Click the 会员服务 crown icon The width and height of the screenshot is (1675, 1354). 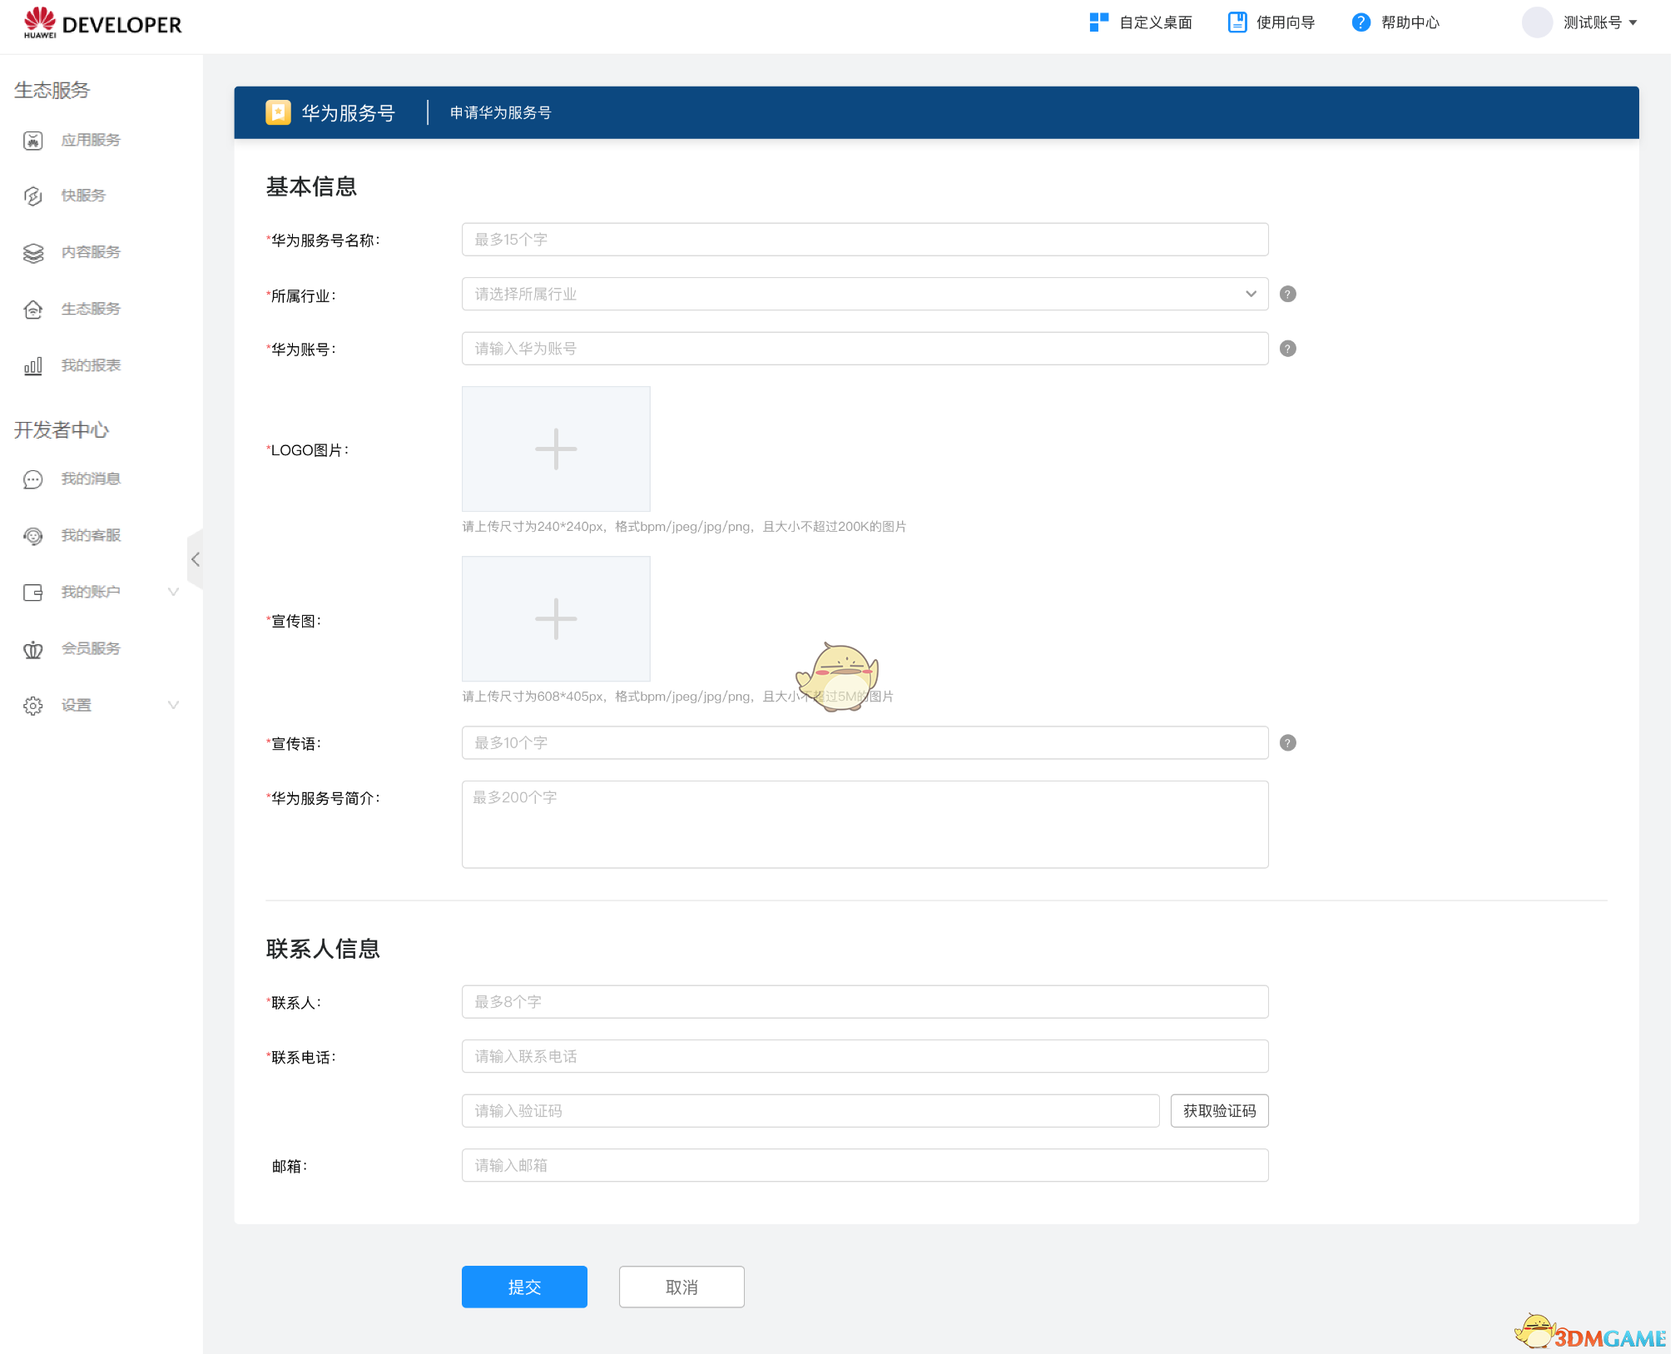[x=33, y=649]
